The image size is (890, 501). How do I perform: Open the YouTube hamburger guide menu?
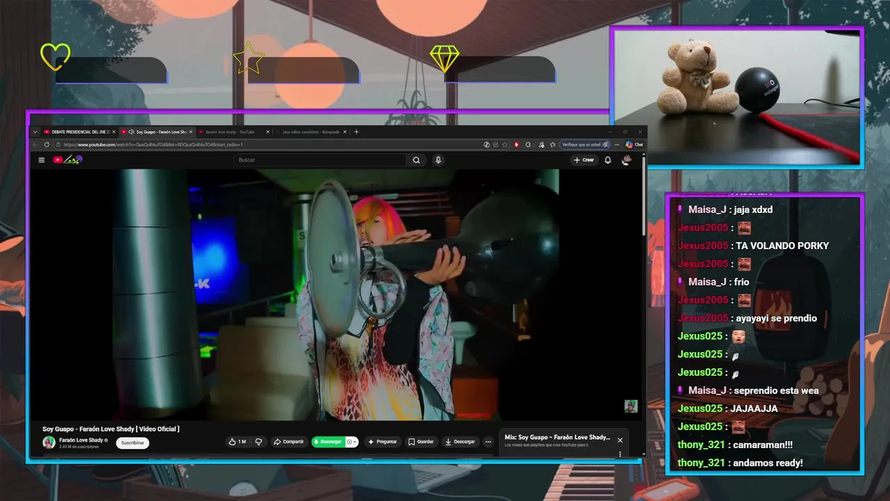[x=41, y=160]
